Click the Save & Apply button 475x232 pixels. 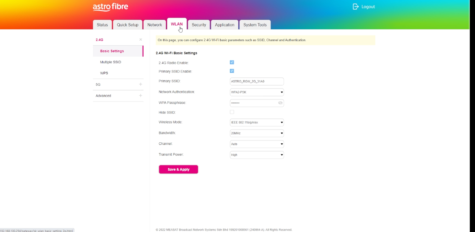[178, 169]
